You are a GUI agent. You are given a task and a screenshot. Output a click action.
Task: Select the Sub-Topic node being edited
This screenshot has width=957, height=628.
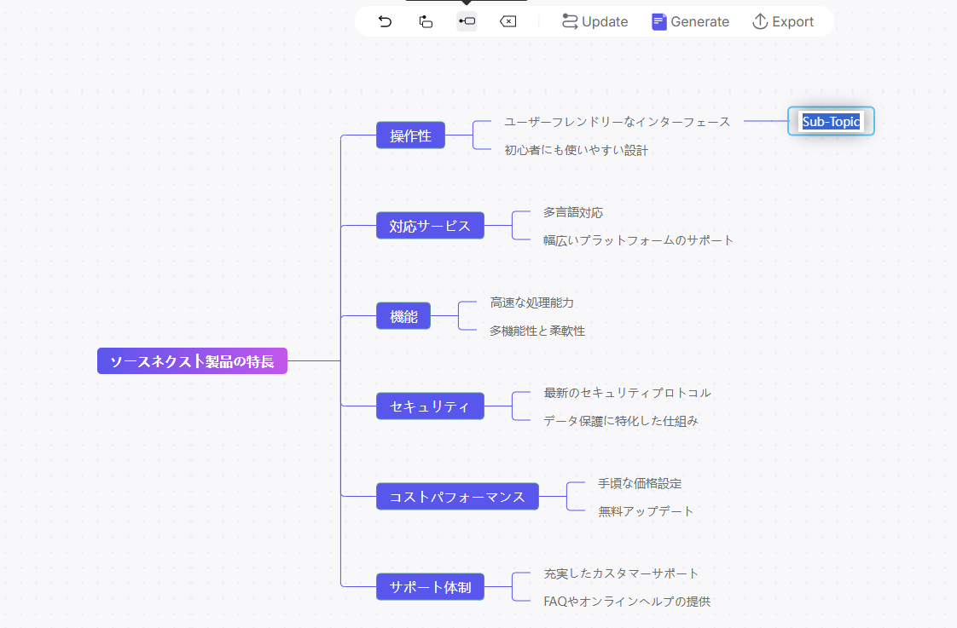830,121
